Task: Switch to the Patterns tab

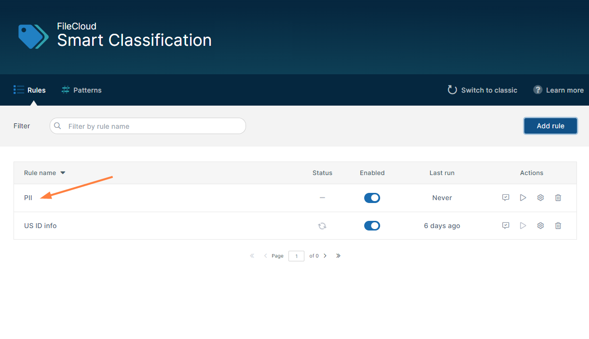Action: [x=82, y=90]
